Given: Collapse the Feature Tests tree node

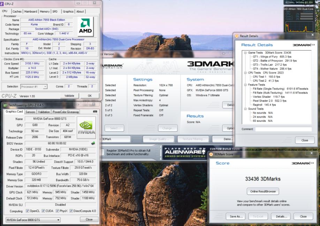Looking at the screenshot, I should tap(245, 85).
